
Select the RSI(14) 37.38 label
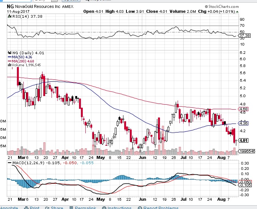(x=27, y=16)
